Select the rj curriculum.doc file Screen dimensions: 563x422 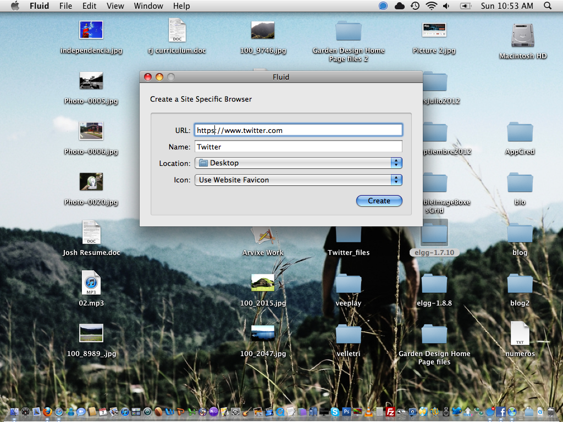click(177, 30)
